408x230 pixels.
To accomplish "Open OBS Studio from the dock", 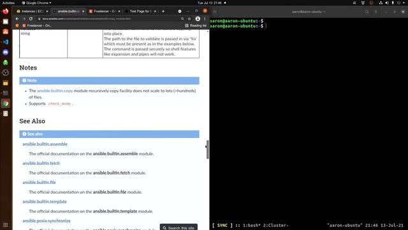I will 6,73.
